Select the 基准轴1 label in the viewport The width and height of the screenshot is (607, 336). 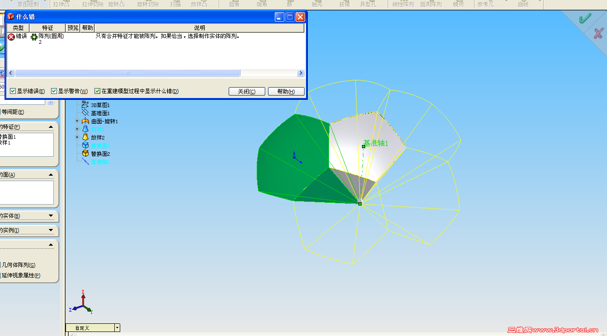[376, 143]
